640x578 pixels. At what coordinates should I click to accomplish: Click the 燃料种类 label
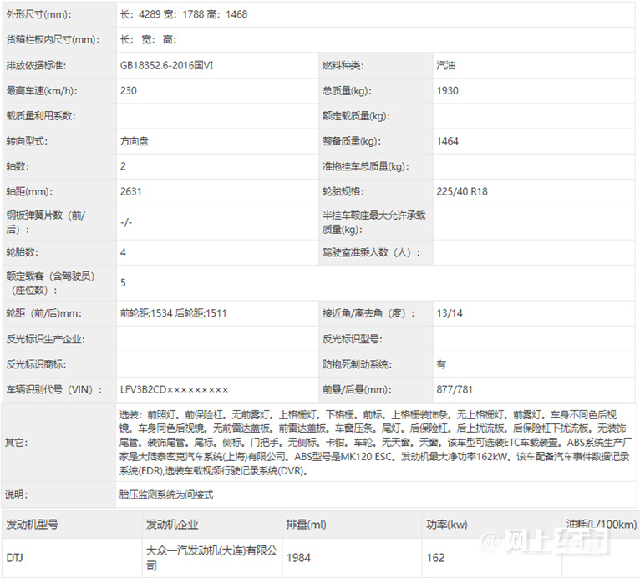tap(343, 65)
